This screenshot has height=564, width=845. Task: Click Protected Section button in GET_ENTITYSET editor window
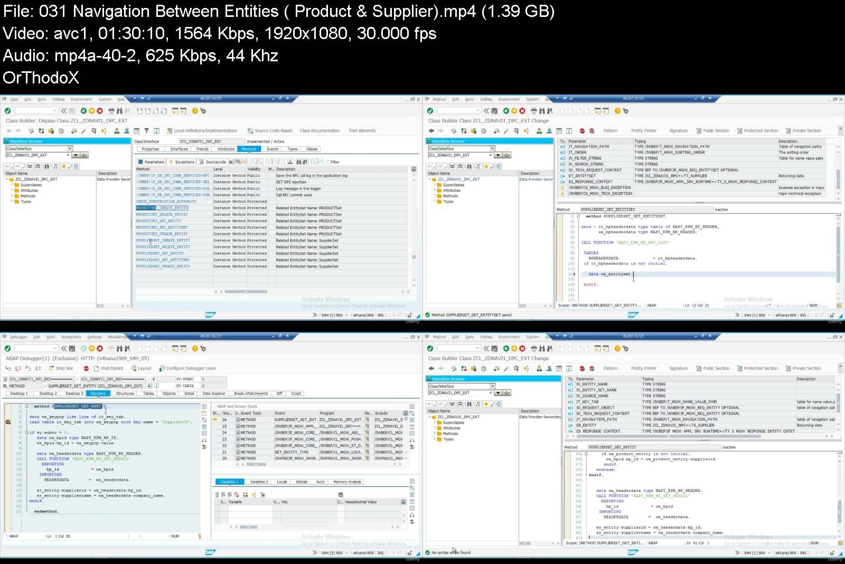(x=757, y=131)
